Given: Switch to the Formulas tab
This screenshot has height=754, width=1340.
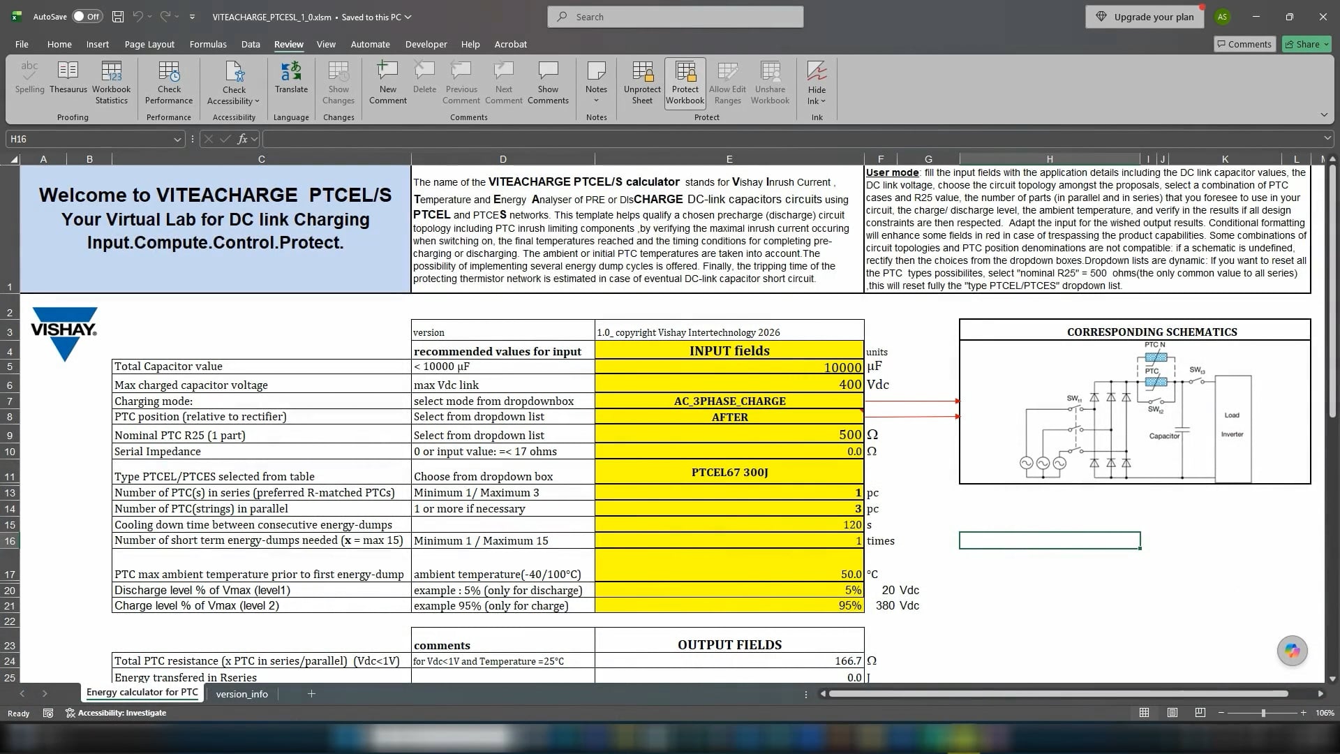Looking at the screenshot, I should point(208,44).
